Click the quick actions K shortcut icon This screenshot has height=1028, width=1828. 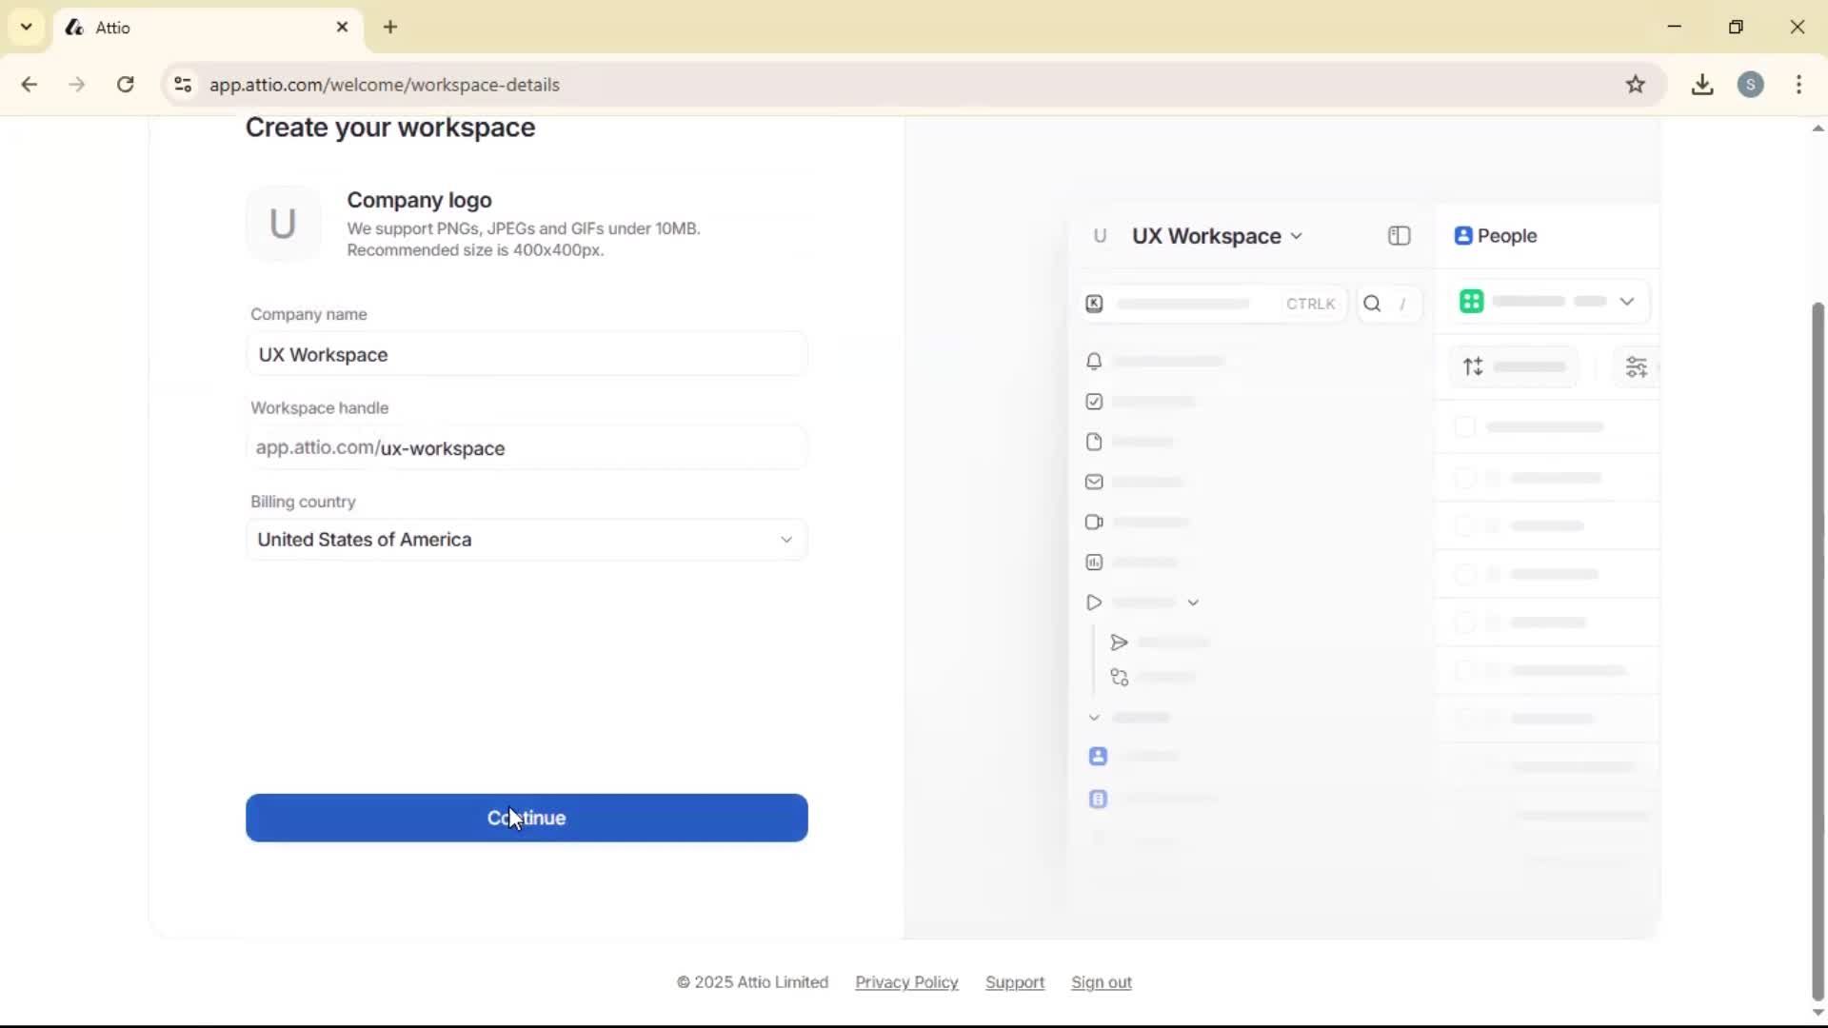point(1094,304)
